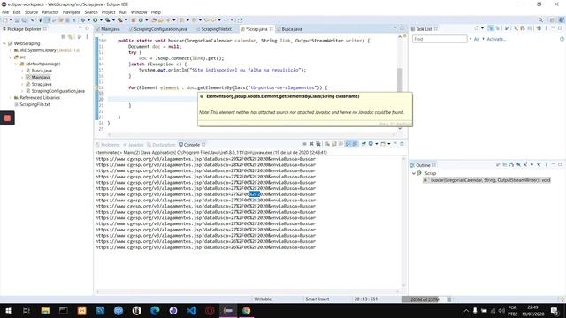
Task: Open the Navigate menu
Action: point(72,12)
